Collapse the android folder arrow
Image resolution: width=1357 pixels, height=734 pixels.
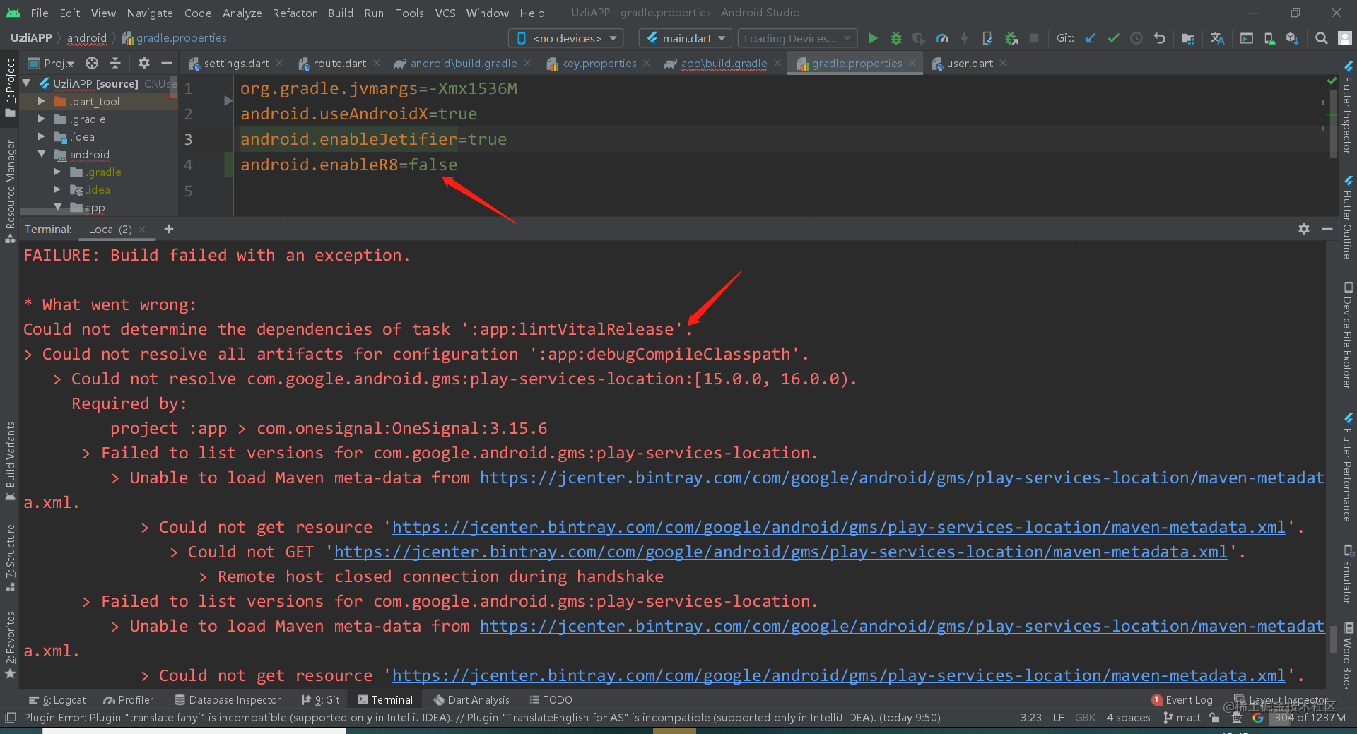pos(42,154)
